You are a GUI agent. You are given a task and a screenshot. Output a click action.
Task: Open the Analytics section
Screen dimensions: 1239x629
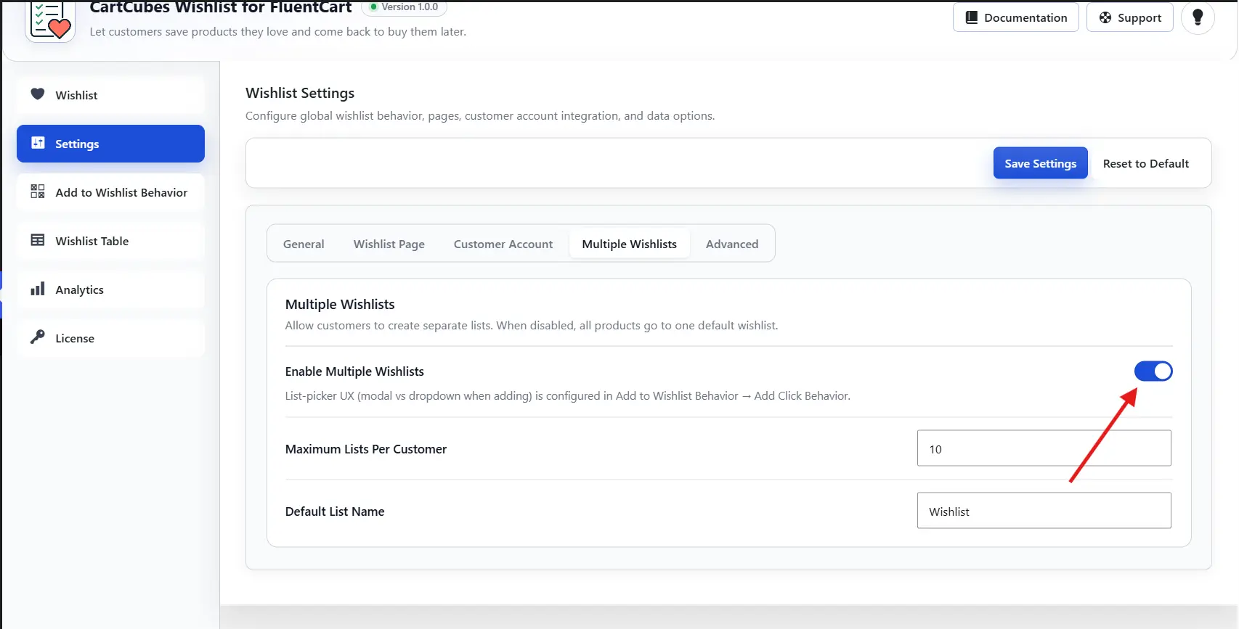coord(110,289)
